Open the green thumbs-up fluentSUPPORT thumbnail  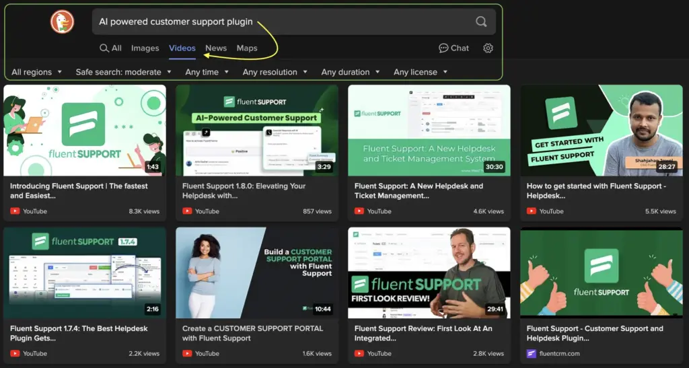(x=602, y=272)
